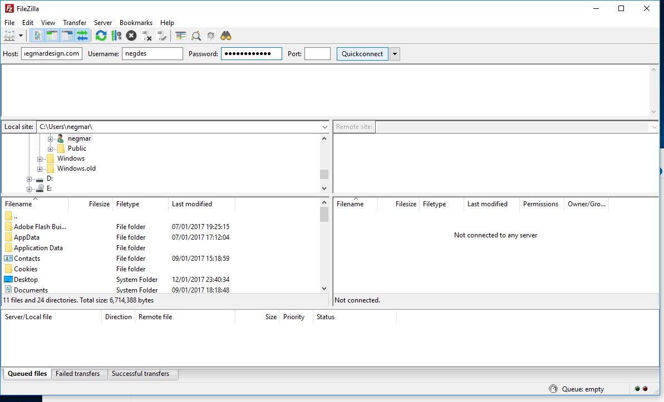The height and width of the screenshot is (402, 664).
Task: Expand the Windows.old folder tree node
Action: 40,168
